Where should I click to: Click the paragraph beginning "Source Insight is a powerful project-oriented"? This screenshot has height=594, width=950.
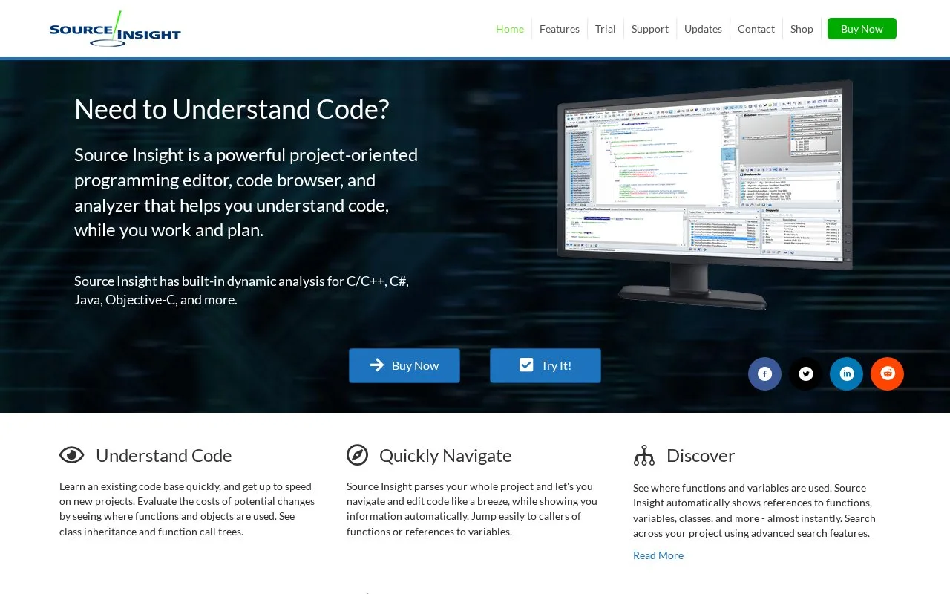(246, 192)
